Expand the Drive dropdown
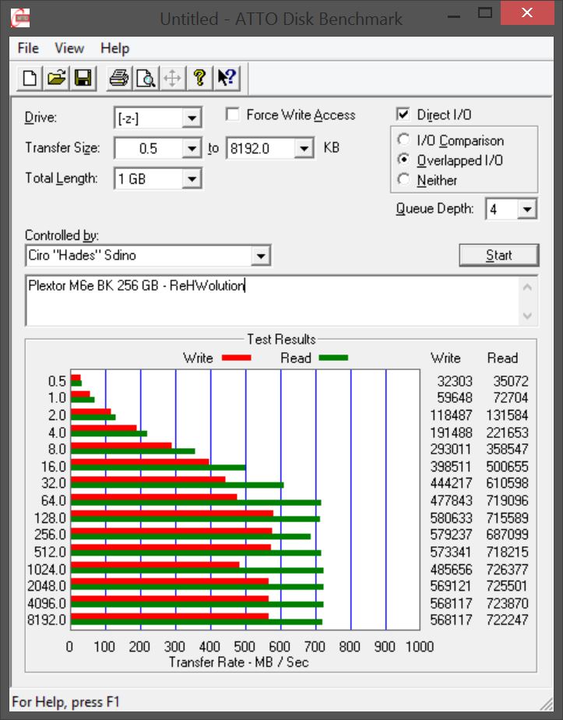The height and width of the screenshot is (720, 563). (192, 118)
